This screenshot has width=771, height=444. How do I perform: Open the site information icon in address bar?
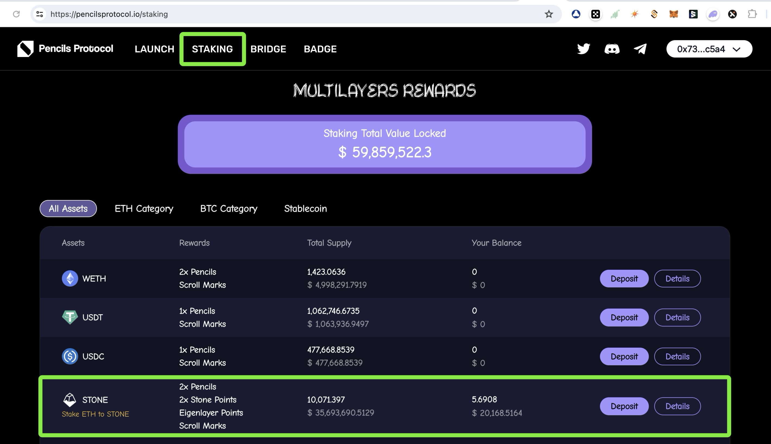[x=40, y=14]
